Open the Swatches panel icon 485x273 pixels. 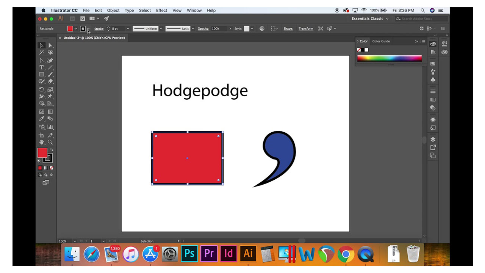coord(433,64)
